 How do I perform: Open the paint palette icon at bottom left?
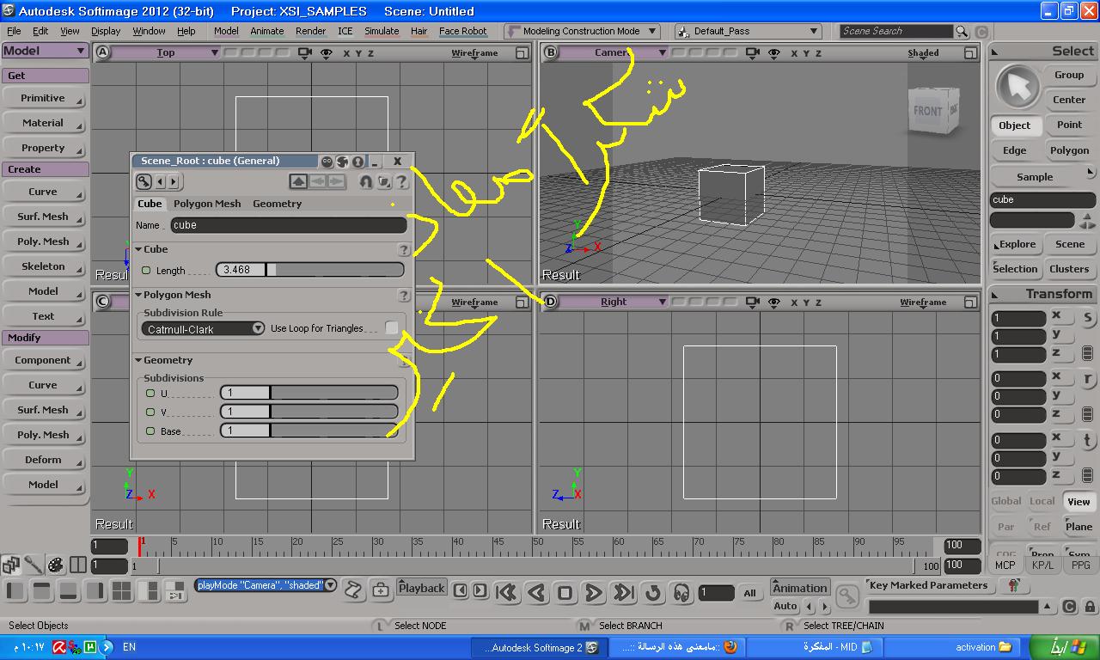(x=55, y=565)
